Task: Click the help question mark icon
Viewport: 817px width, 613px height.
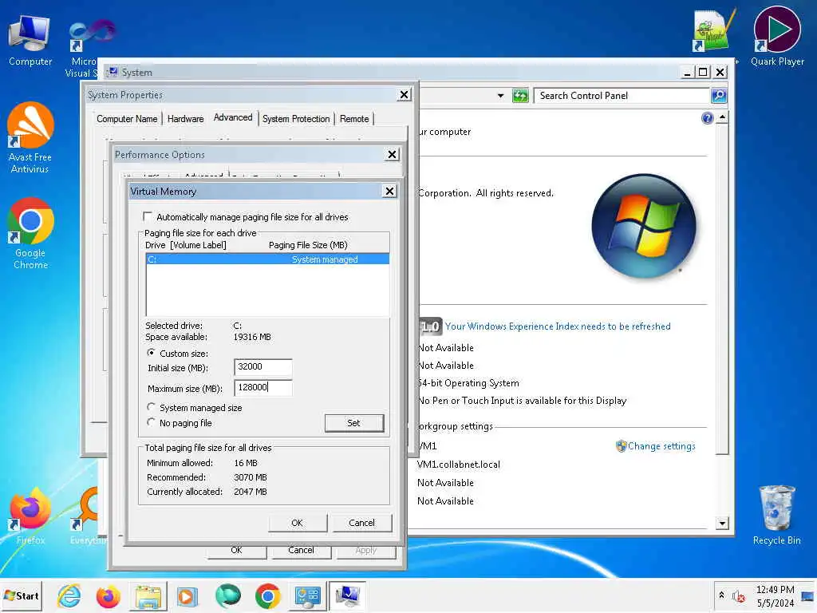Action: coord(707,118)
